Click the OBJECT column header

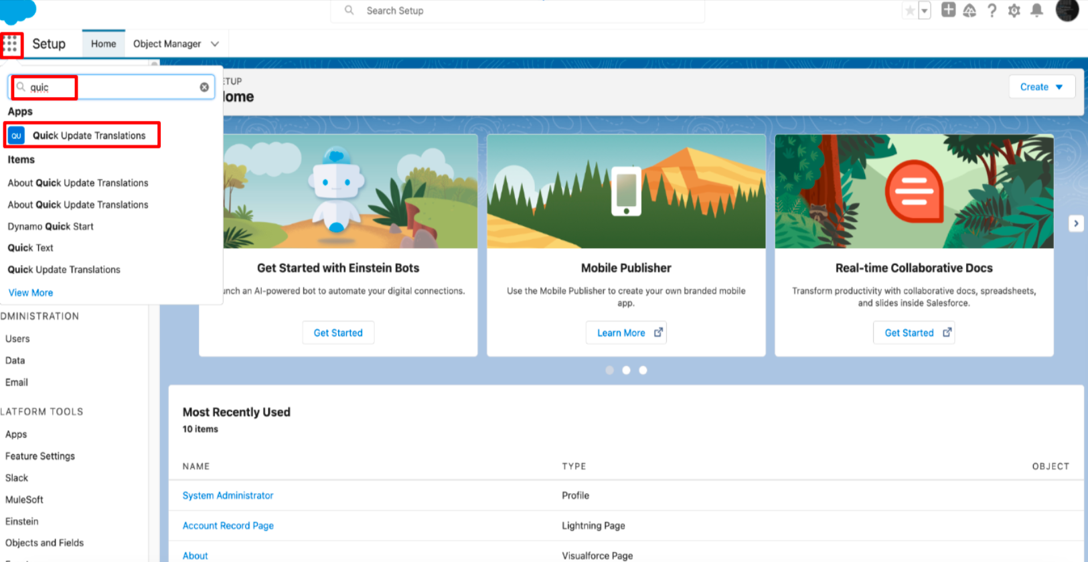pyautogui.click(x=1051, y=466)
